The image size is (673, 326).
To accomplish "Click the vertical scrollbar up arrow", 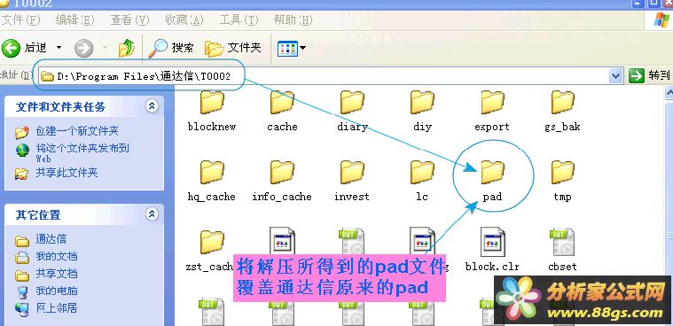I will pyautogui.click(x=669, y=92).
